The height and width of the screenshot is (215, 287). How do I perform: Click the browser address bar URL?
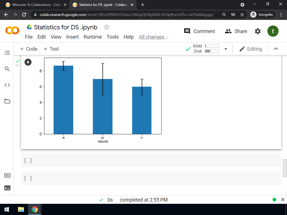pyautogui.click(x=126, y=15)
